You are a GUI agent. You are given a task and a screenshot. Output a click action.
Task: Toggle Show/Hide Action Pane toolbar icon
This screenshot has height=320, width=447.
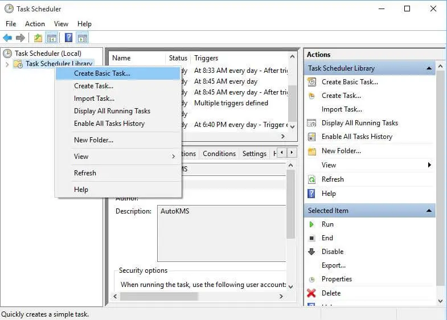(x=83, y=38)
